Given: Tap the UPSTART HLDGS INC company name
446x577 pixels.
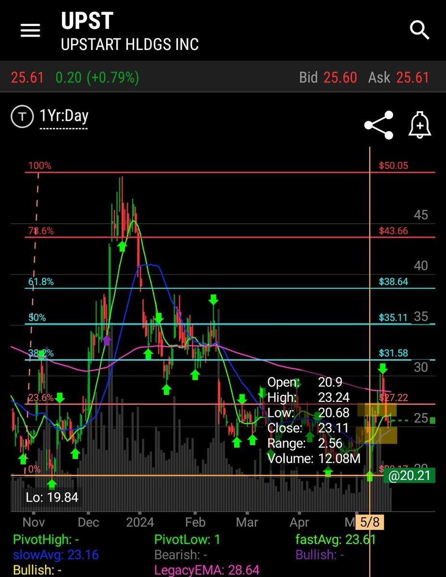Looking at the screenshot, I should pyautogui.click(x=130, y=45).
